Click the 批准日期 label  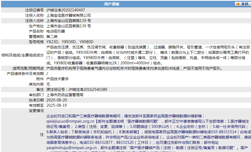point(36,100)
